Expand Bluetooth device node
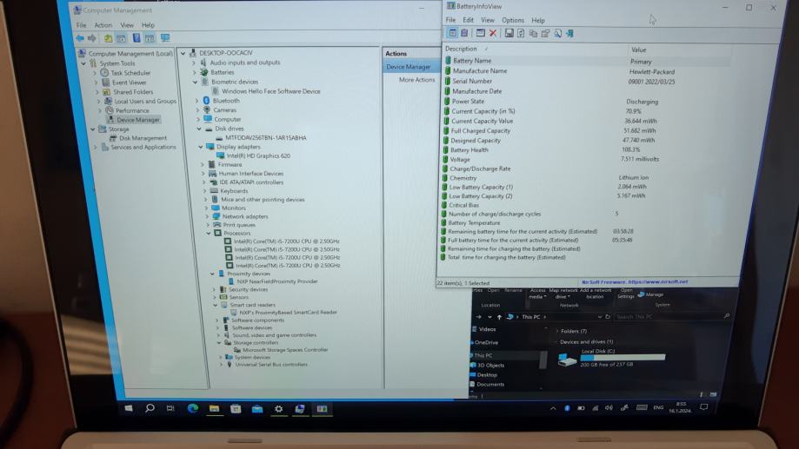This screenshot has width=799, height=449. click(196, 101)
